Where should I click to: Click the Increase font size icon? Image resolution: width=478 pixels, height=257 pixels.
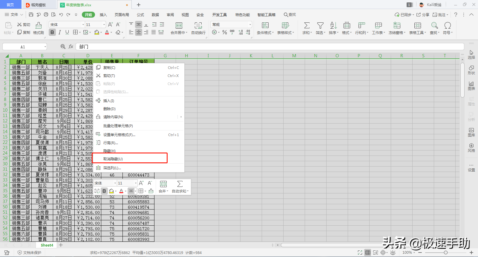(110, 24)
